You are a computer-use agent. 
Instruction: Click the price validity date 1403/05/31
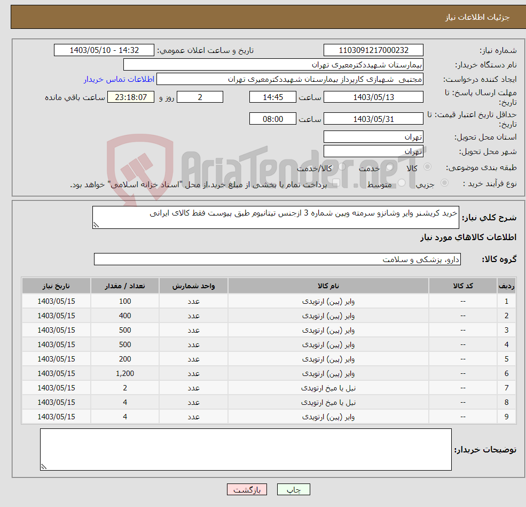pos(373,119)
